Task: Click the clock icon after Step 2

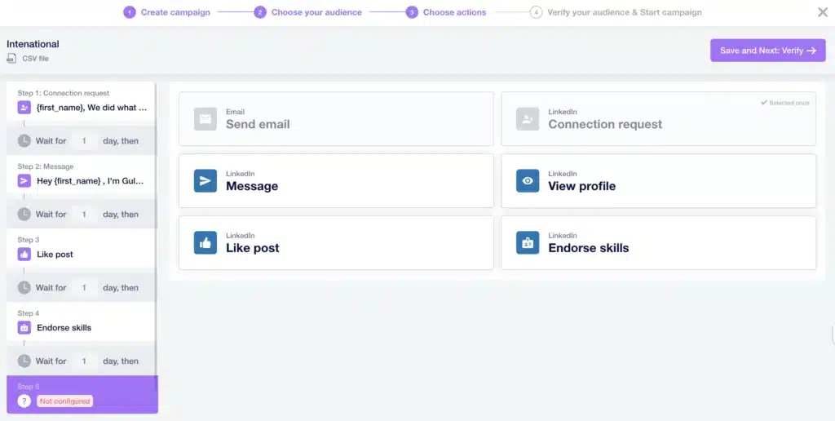Action: pos(24,215)
